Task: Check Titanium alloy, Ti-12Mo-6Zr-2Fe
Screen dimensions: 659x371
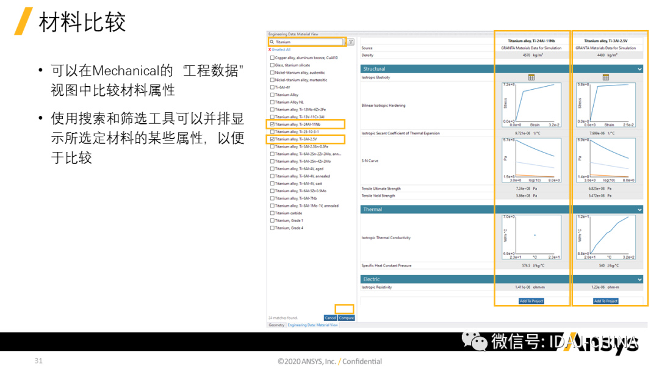Action: tap(272, 110)
